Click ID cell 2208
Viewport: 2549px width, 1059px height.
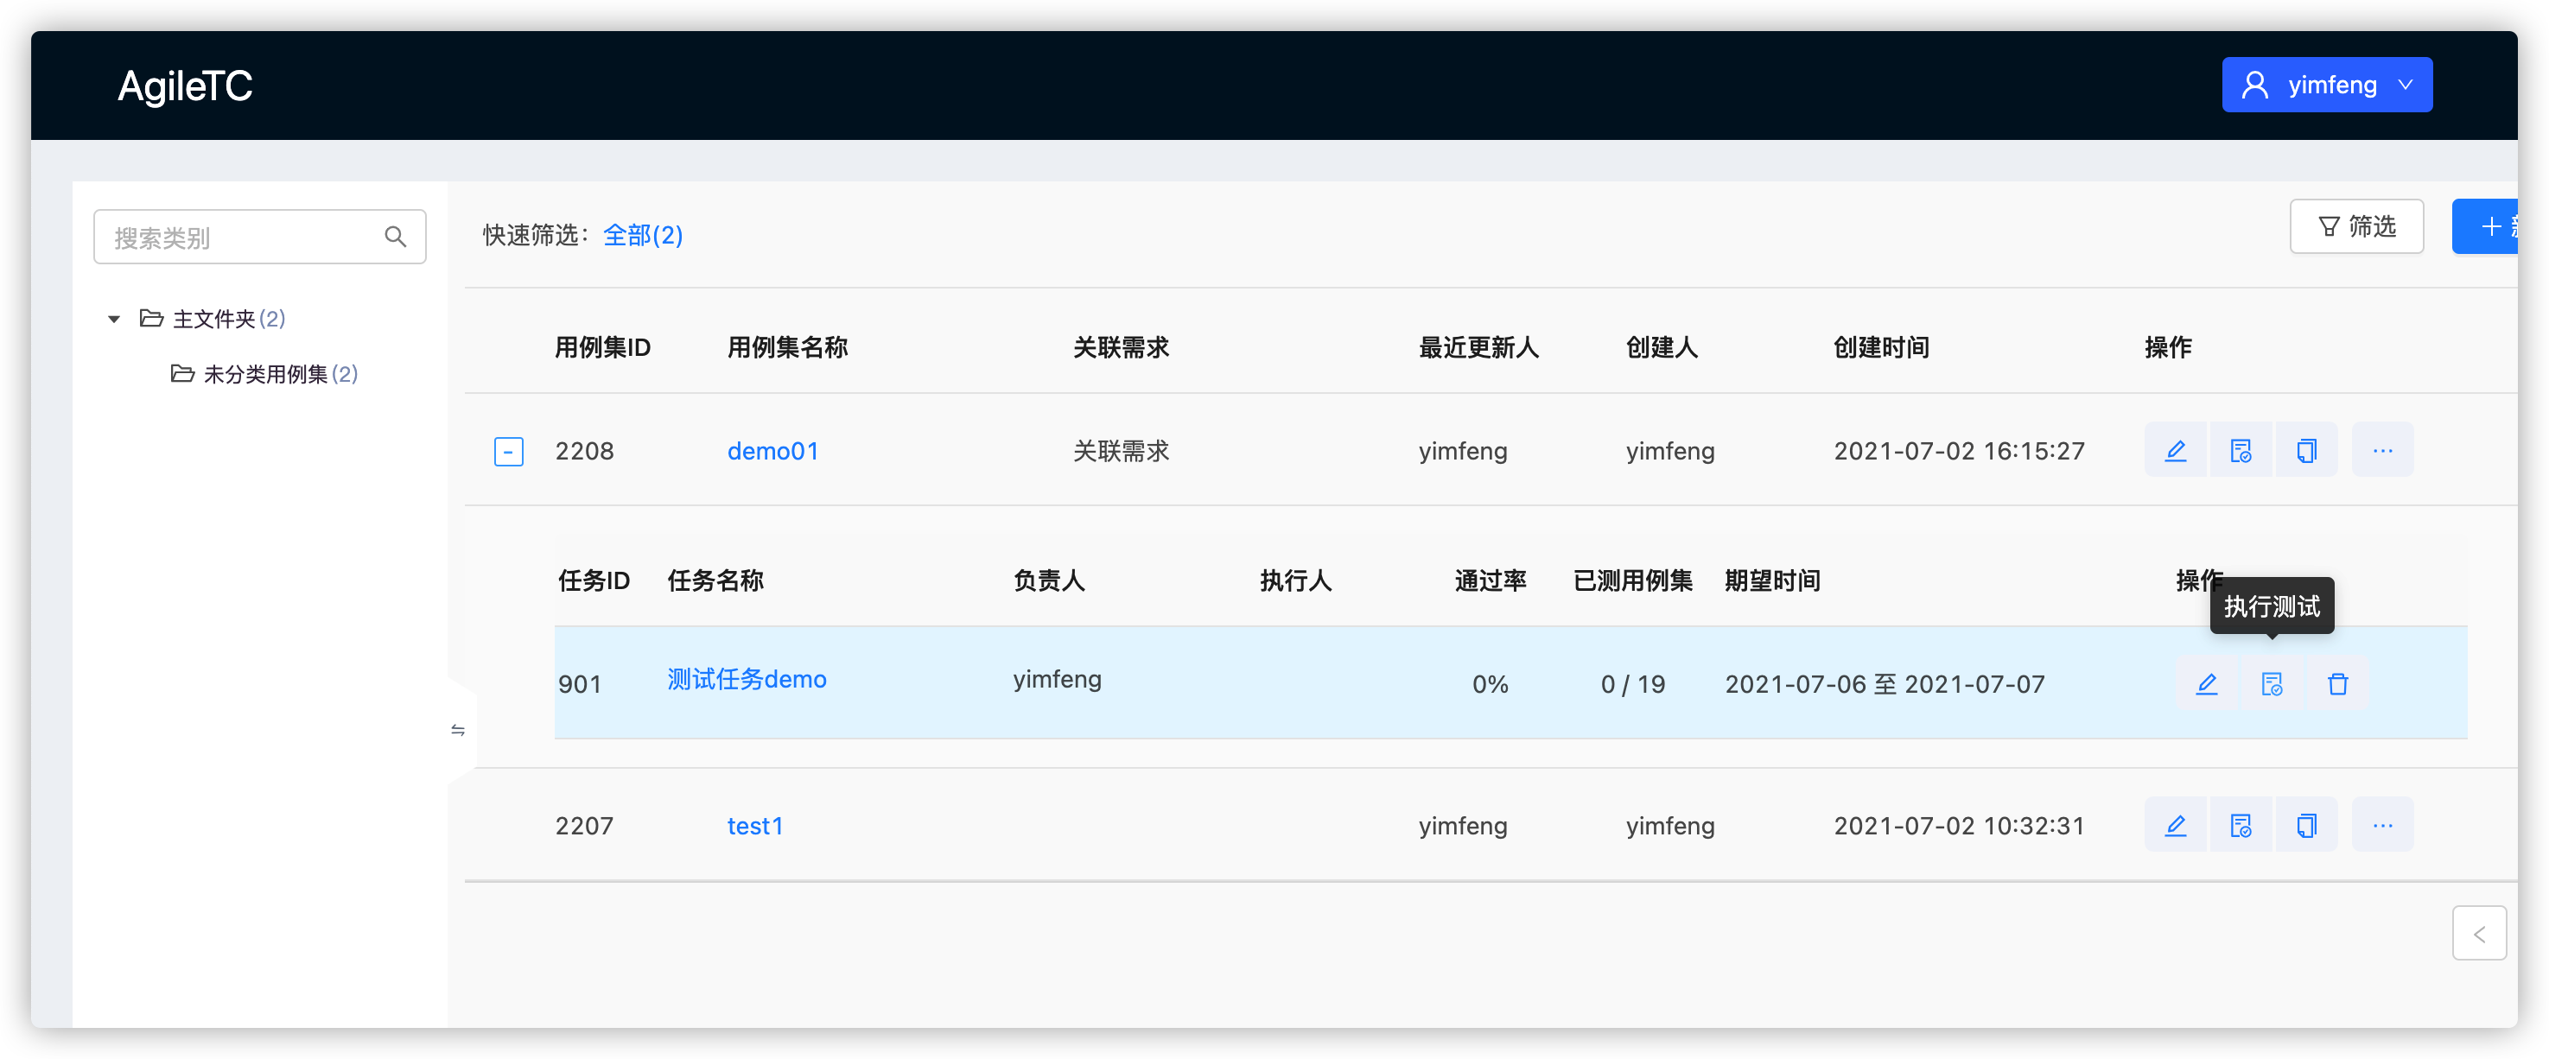click(x=585, y=452)
